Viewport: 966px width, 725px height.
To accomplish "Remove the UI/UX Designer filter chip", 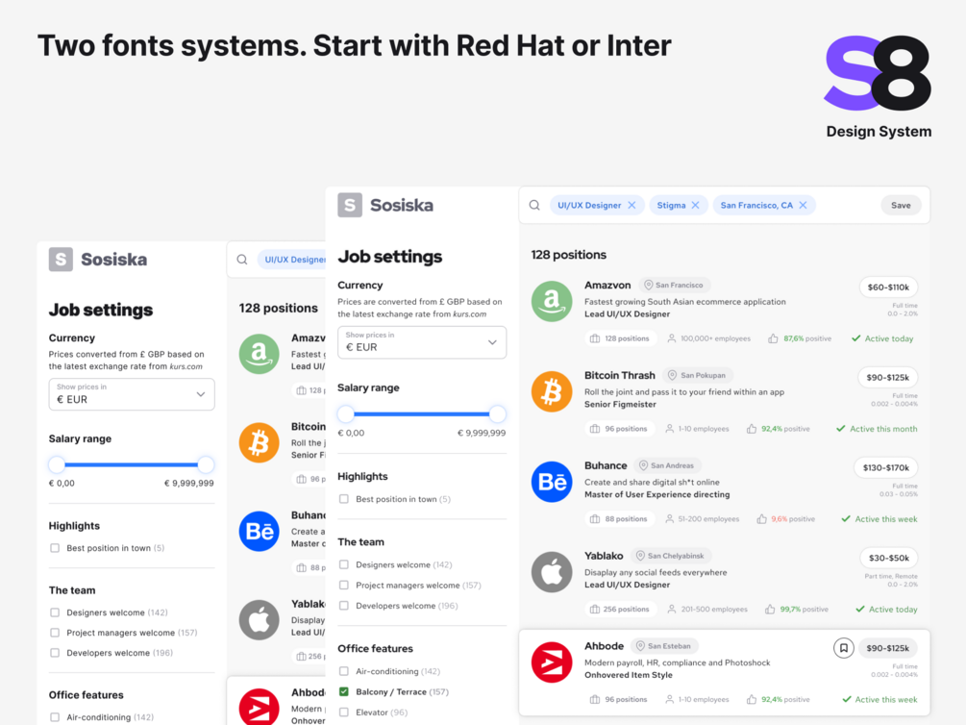I will coord(632,206).
